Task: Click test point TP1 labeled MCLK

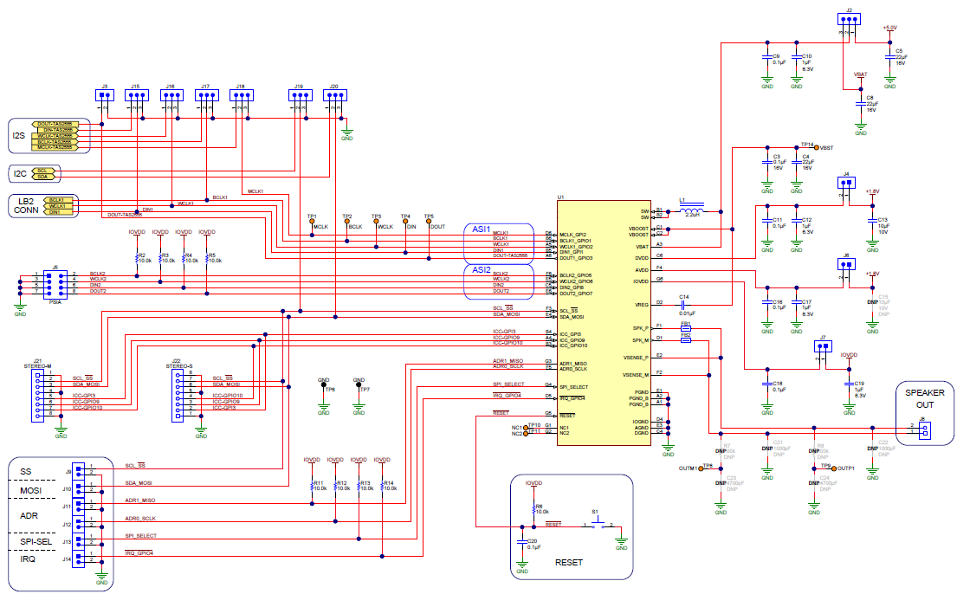Action: point(310,221)
